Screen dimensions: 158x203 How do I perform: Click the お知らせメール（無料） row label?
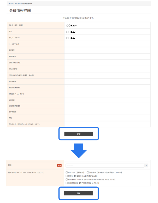point(16,94)
